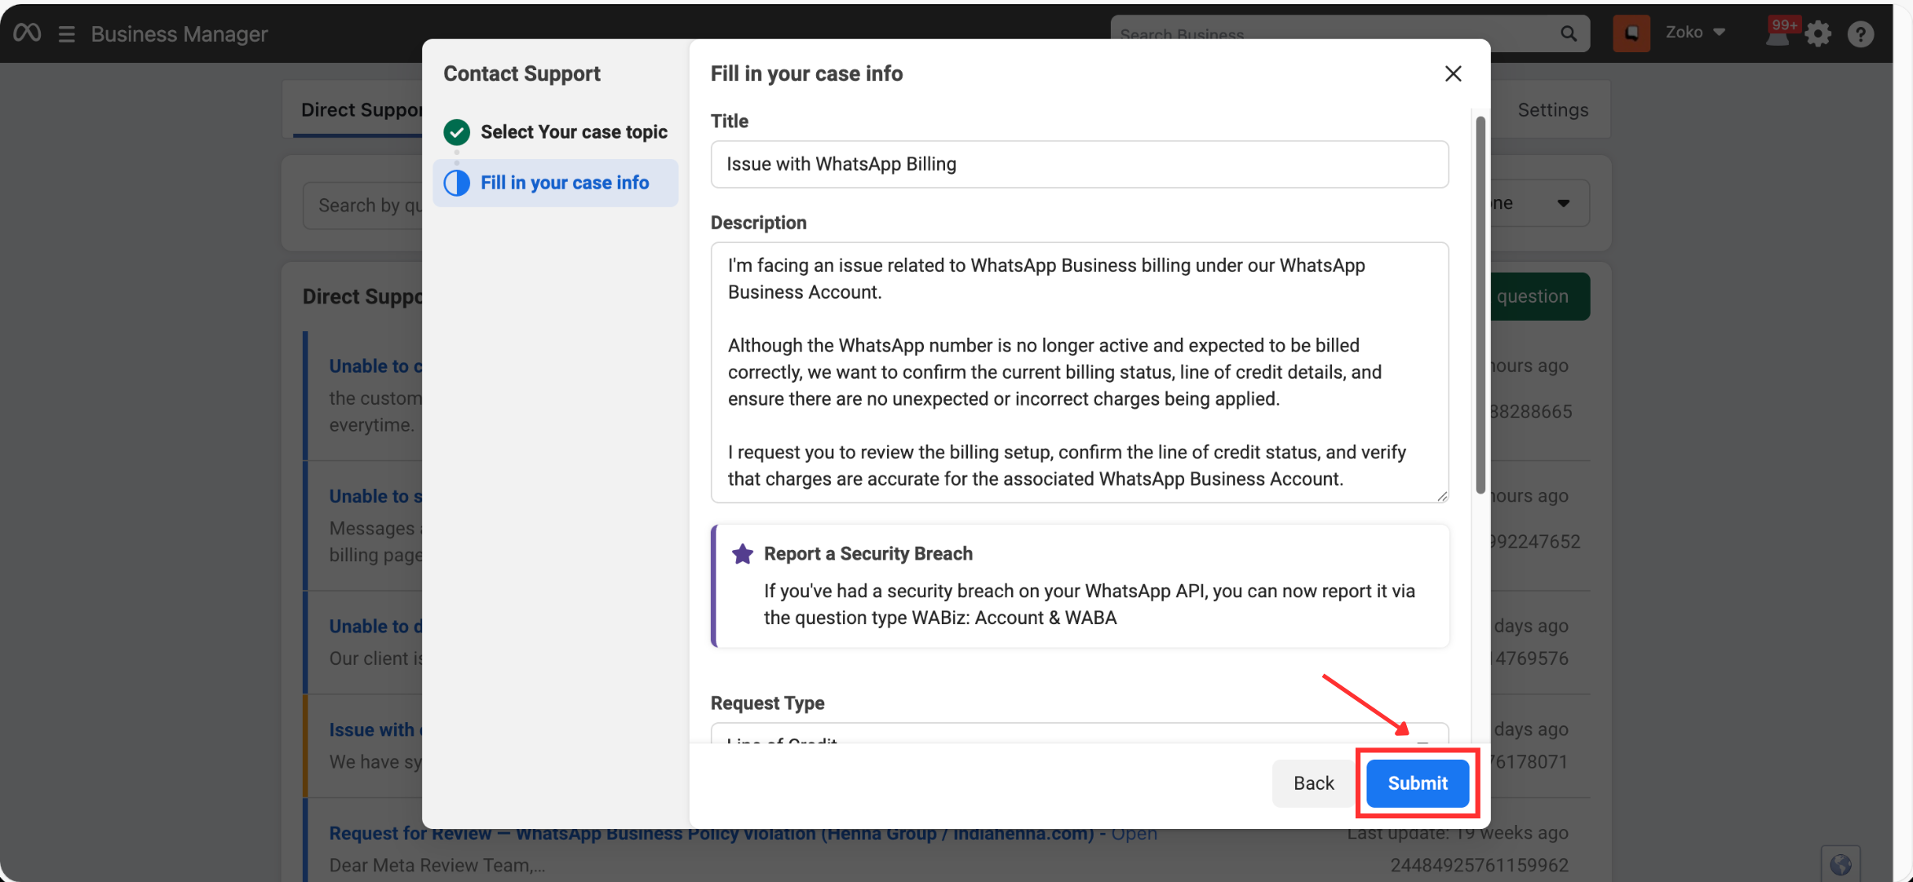The width and height of the screenshot is (1913, 882).
Task: Open the hamburger menu icon
Action: [x=67, y=34]
